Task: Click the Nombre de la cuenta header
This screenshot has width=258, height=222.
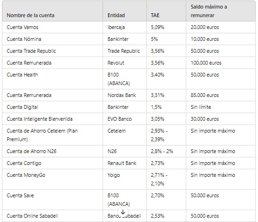Action: (x=30, y=15)
